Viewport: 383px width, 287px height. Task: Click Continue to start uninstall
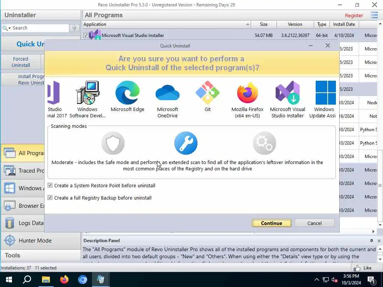click(272, 223)
